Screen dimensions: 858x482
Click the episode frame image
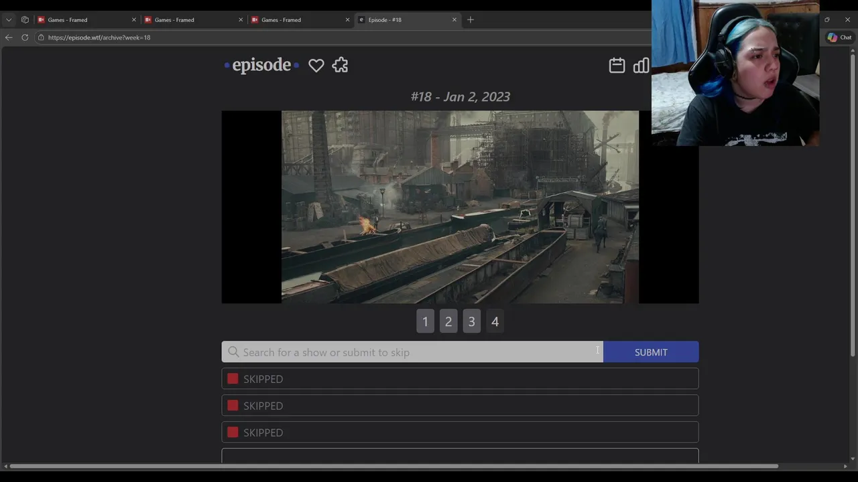pos(460,207)
